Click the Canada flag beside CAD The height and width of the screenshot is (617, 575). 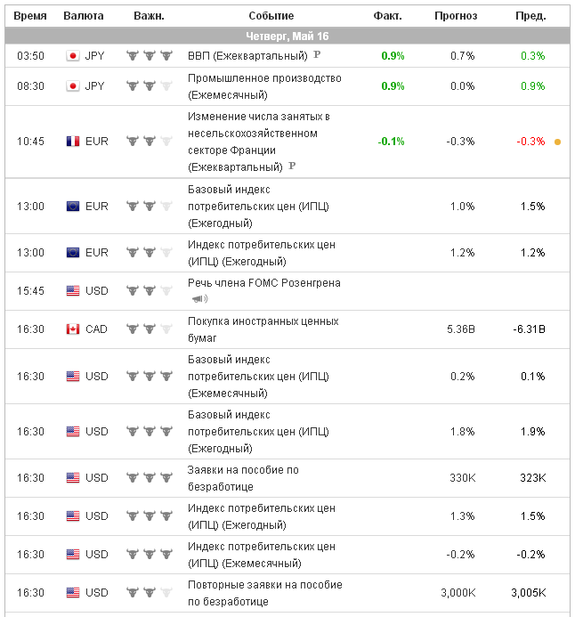pos(73,329)
